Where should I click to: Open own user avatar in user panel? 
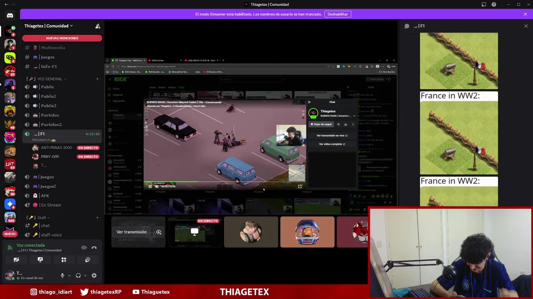10,275
